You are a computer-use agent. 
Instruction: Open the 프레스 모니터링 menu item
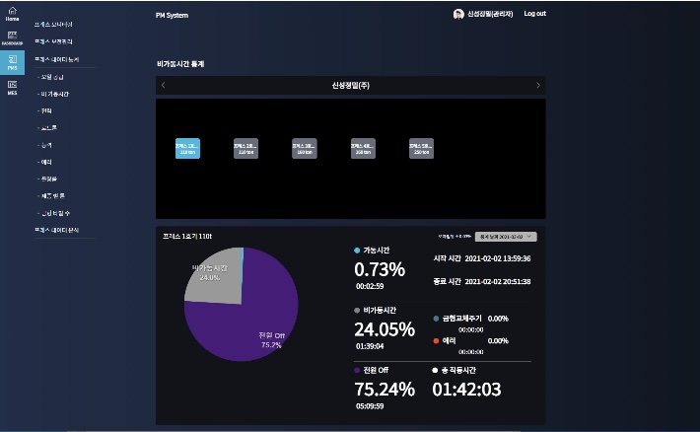coord(53,24)
